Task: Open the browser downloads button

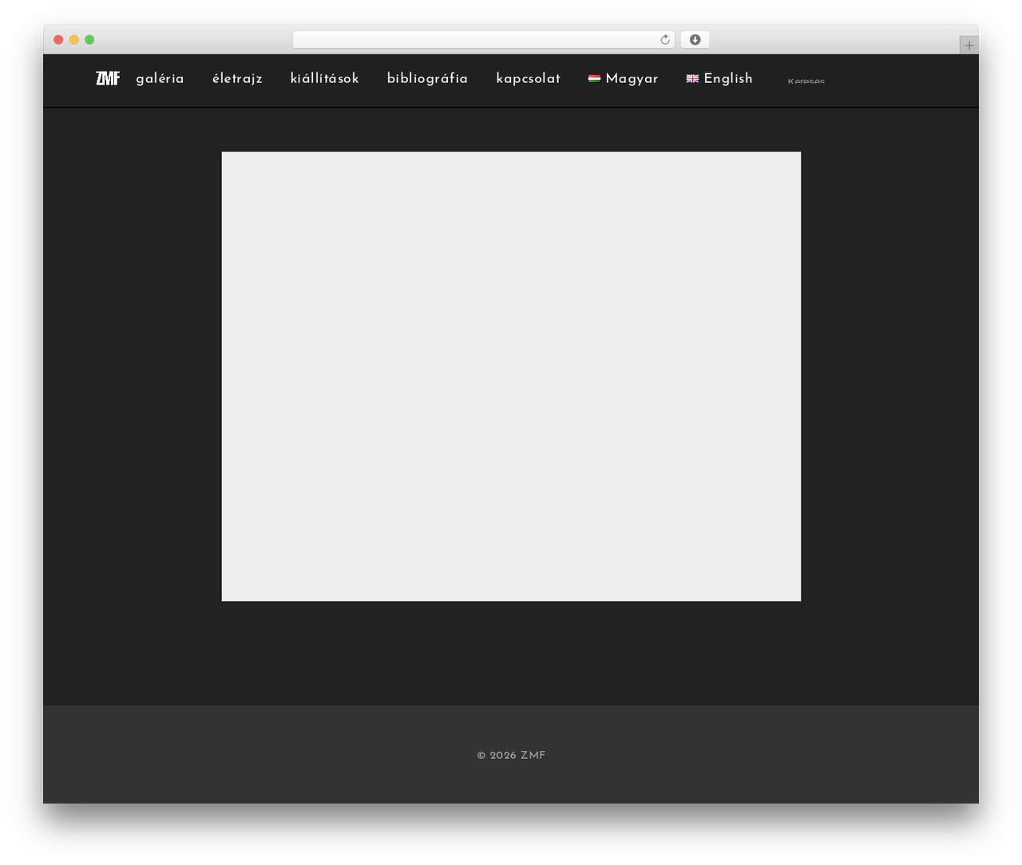Action: tap(695, 40)
